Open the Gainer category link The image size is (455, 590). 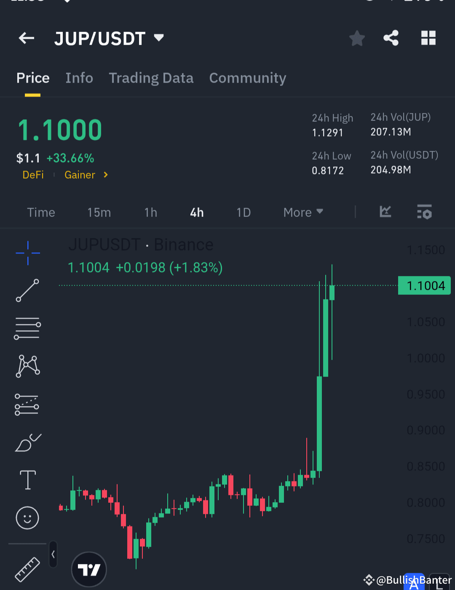tap(80, 175)
